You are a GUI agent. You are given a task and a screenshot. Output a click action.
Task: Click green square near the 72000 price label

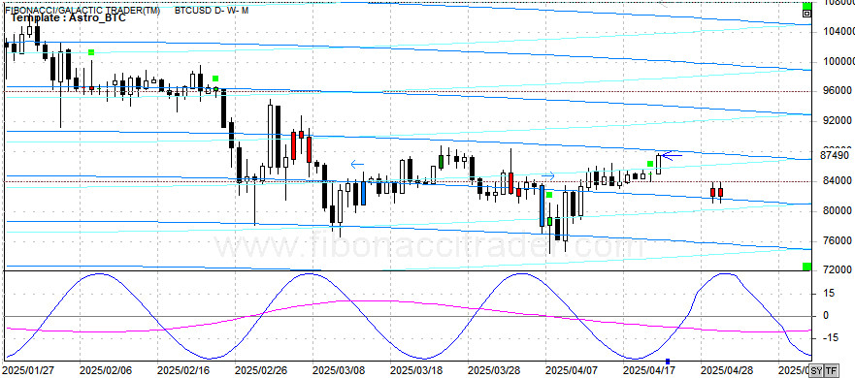[806, 266]
